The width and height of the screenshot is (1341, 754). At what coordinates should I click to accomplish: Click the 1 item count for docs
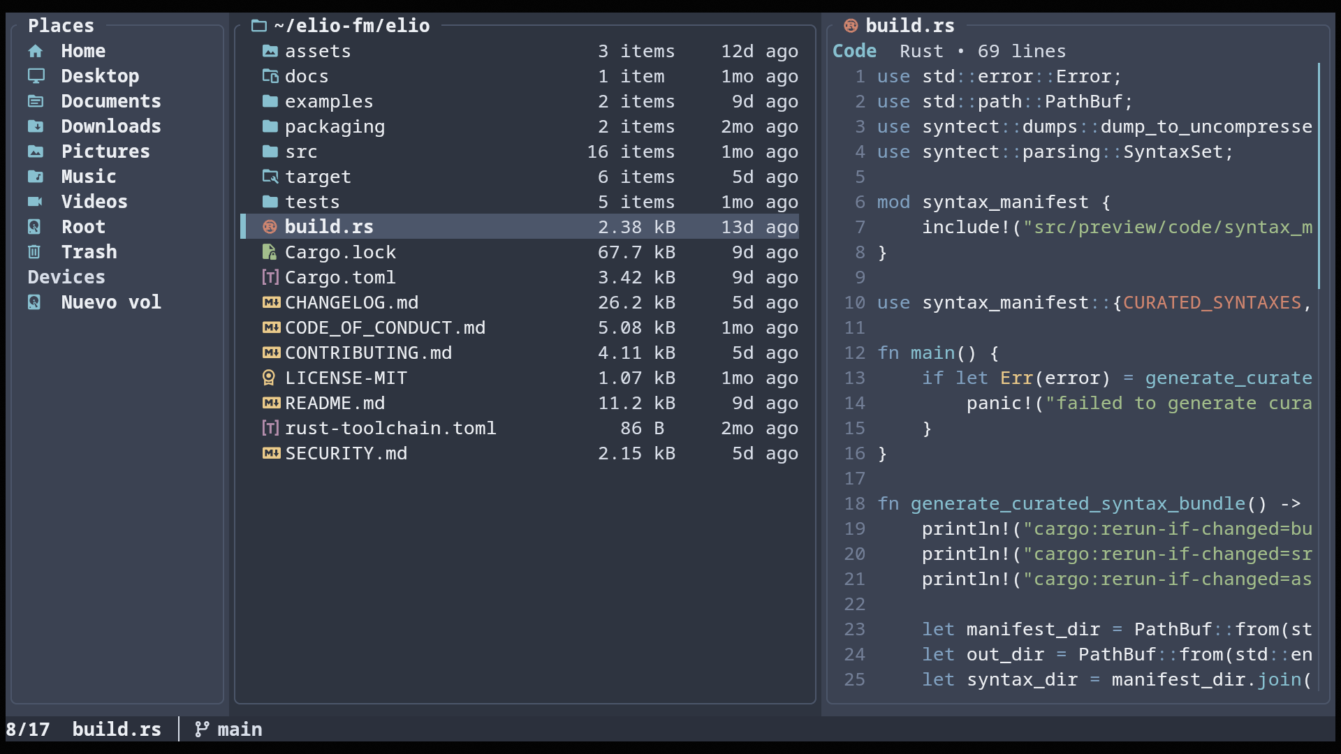pos(631,76)
